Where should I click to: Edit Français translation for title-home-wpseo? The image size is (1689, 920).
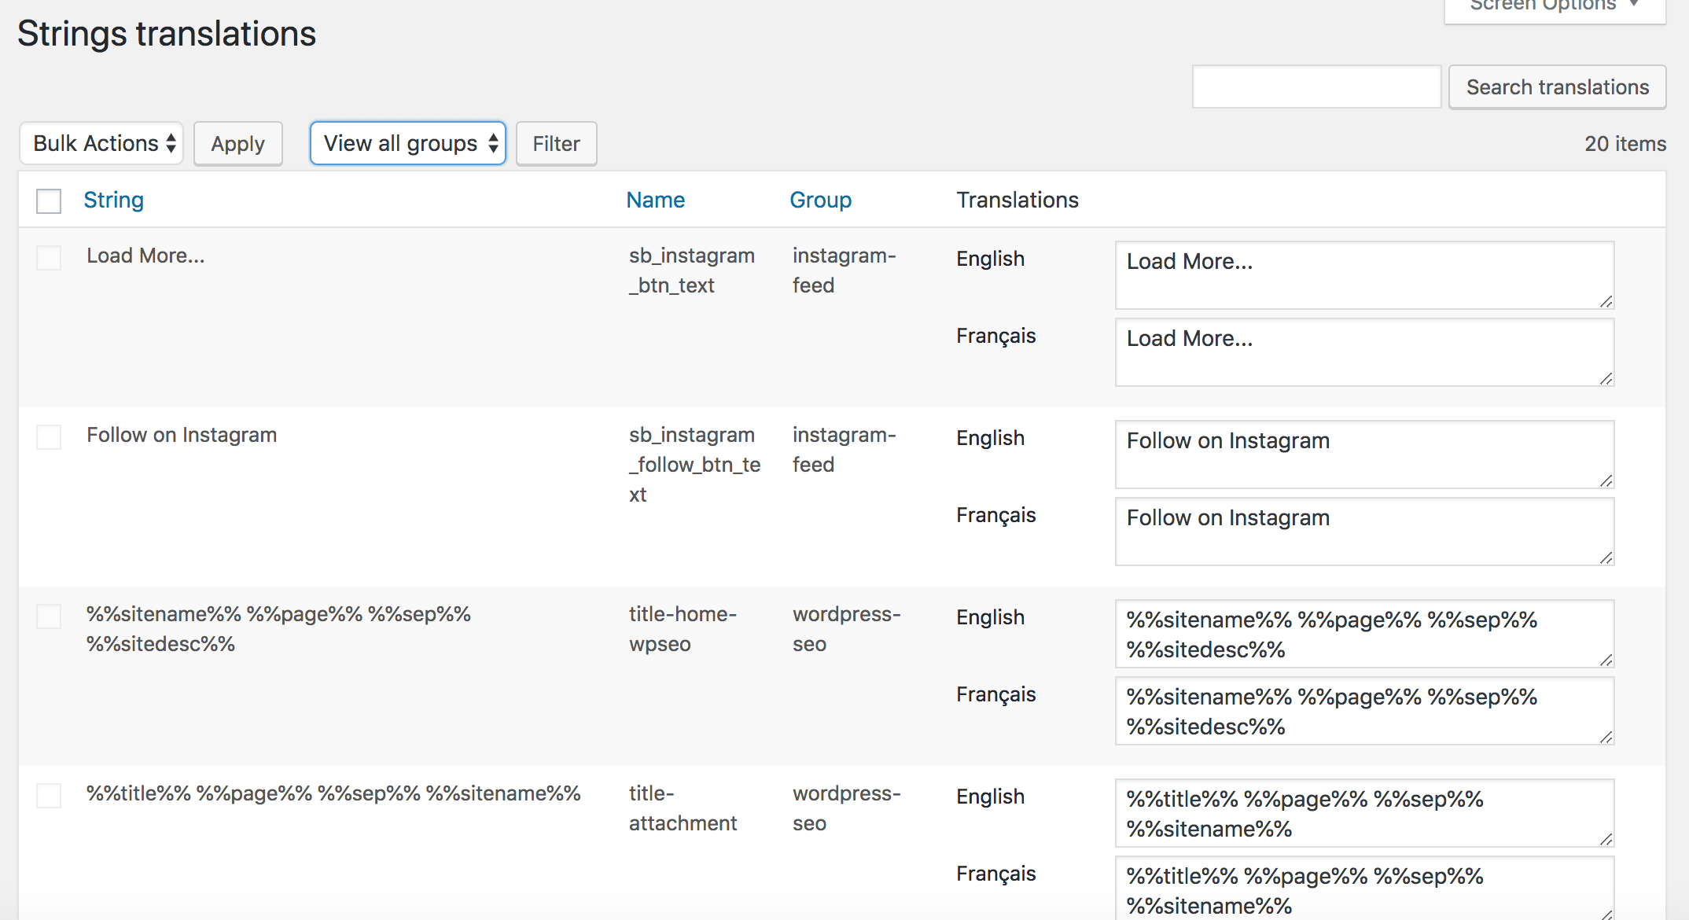pos(1364,711)
